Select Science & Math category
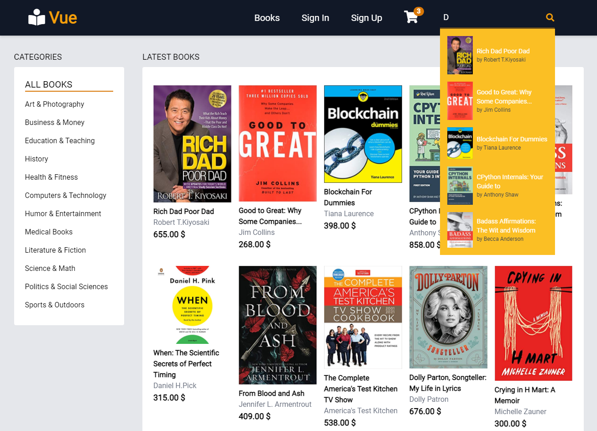This screenshot has height=431, width=597. click(50, 268)
